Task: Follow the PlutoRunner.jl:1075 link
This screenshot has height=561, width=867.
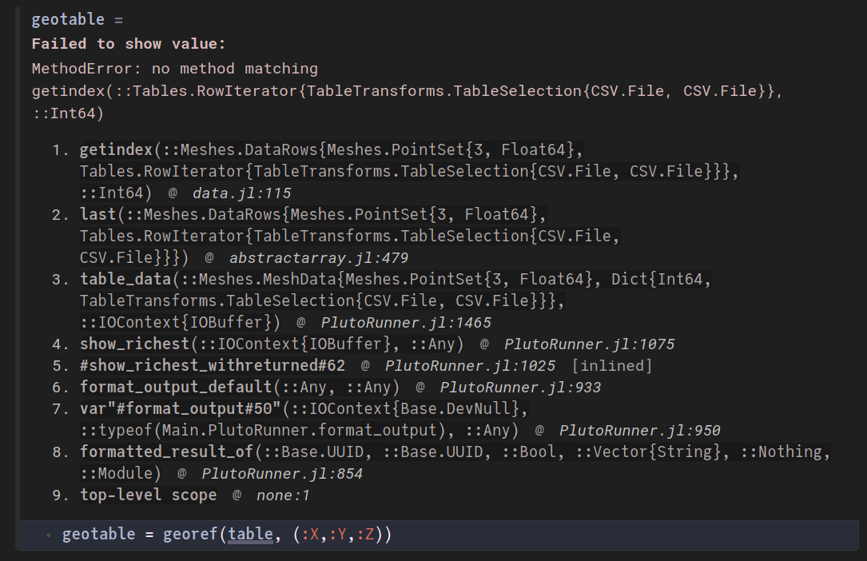Action: (590, 344)
